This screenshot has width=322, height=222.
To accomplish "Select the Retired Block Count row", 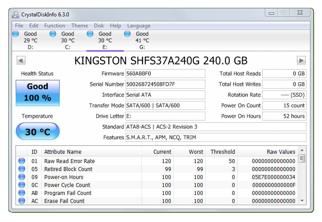I will (157, 169).
